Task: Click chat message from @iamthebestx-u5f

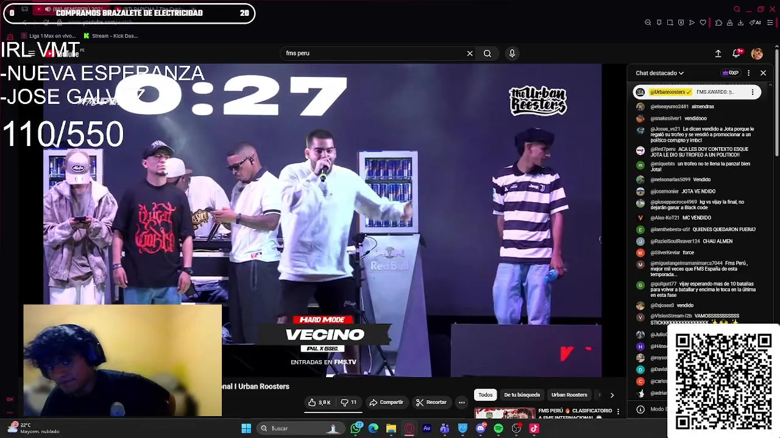Action: pos(695,230)
